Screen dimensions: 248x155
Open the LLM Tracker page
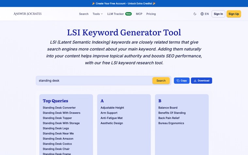point(116,14)
